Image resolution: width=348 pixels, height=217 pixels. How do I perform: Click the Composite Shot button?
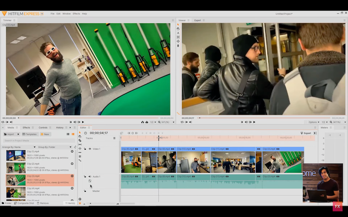coord(24,203)
